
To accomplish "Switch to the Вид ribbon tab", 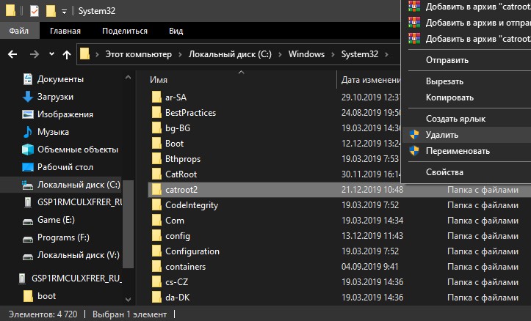I will (176, 31).
